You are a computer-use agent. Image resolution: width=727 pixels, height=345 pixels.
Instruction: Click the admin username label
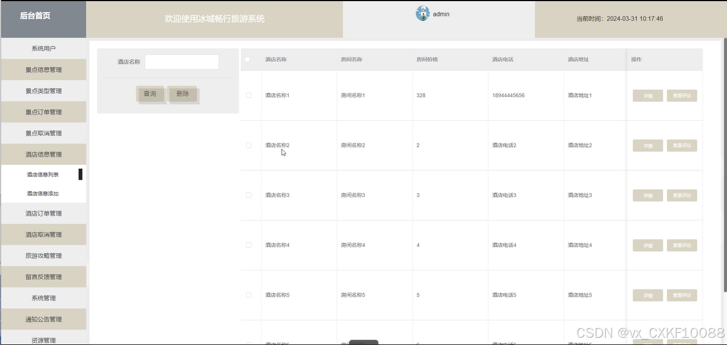coord(441,14)
